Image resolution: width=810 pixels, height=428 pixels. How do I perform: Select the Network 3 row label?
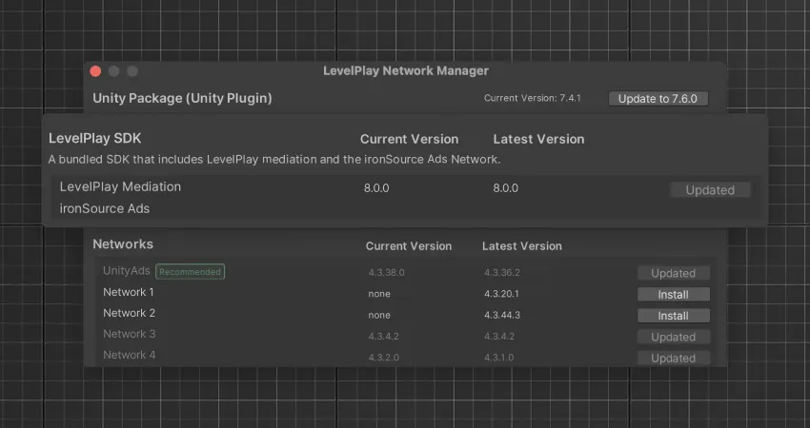(130, 334)
